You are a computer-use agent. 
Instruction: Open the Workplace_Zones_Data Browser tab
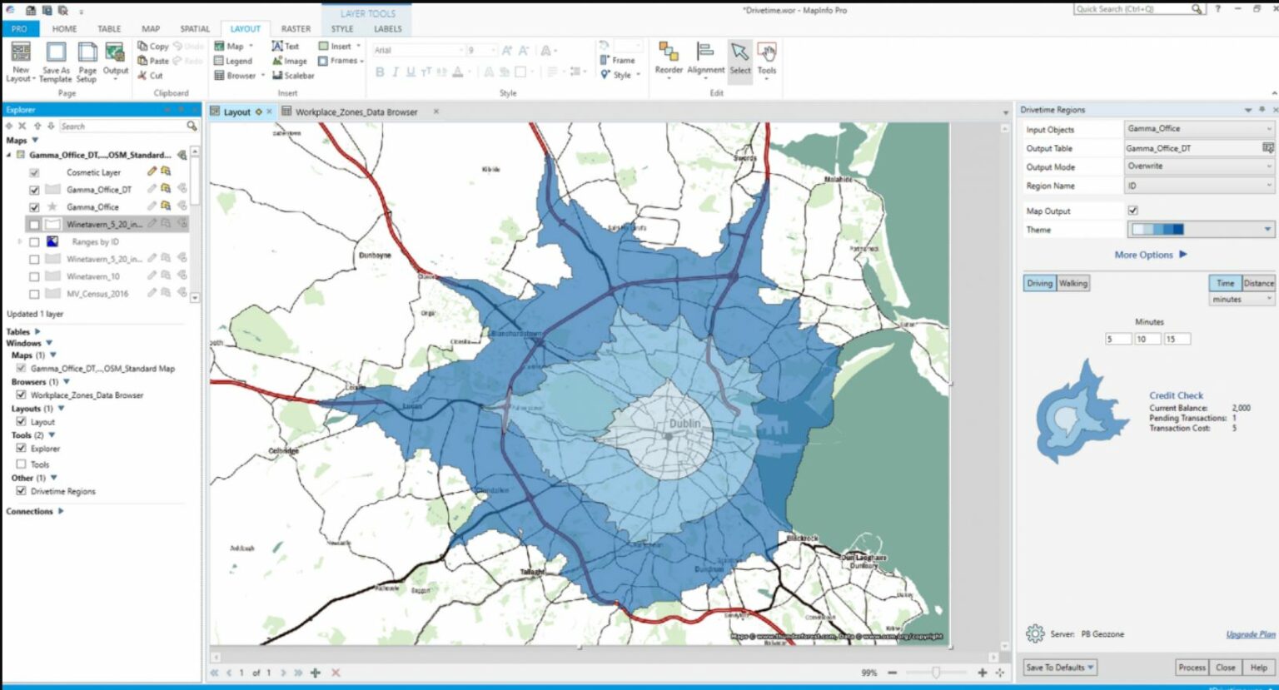pos(356,112)
